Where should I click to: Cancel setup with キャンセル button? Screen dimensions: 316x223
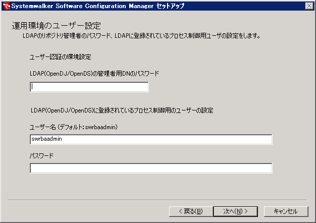(x=286, y=211)
